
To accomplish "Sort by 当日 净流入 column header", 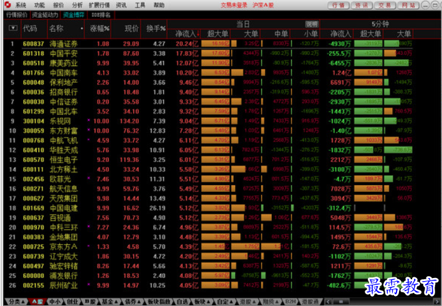I will tap(185, 34).
